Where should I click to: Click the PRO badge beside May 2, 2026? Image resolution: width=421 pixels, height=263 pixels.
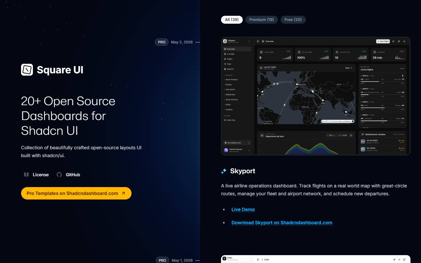point(161,42)
